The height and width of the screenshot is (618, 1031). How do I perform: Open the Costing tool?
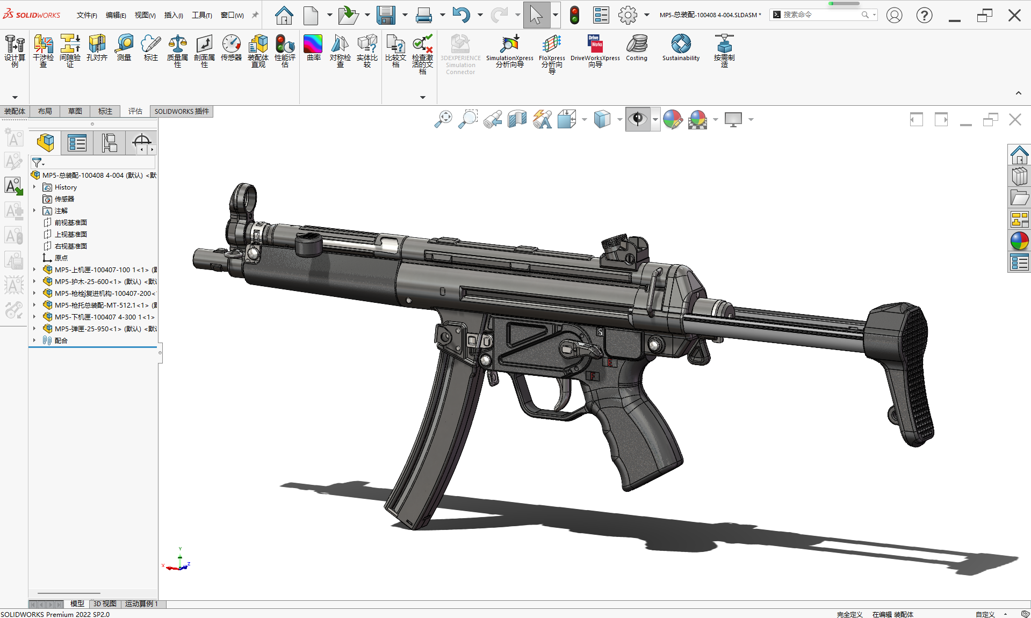[637, 48]
